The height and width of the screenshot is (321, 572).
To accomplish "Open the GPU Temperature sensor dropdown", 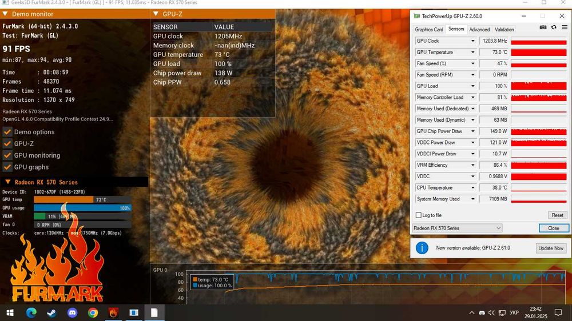I will click(x=473, y=52).
